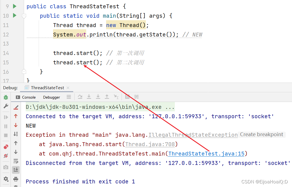The height and width of the screenshot is (187, 292).
Task: Print the console output
Action: pos(16,179)
